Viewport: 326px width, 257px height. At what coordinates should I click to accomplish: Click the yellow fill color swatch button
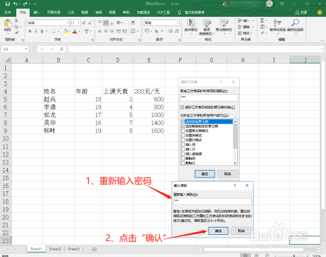(66, 31)
